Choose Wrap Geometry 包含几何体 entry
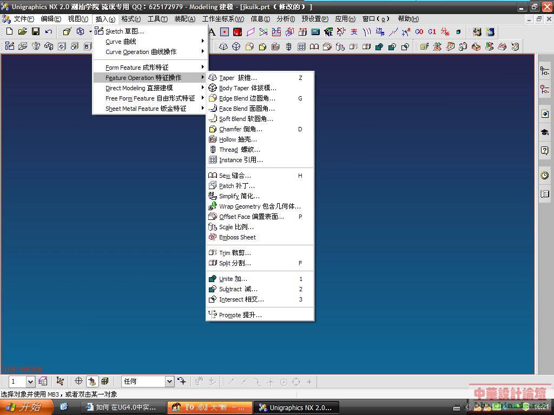This screenshot has height=415, width=554. (x=260, y=206)
